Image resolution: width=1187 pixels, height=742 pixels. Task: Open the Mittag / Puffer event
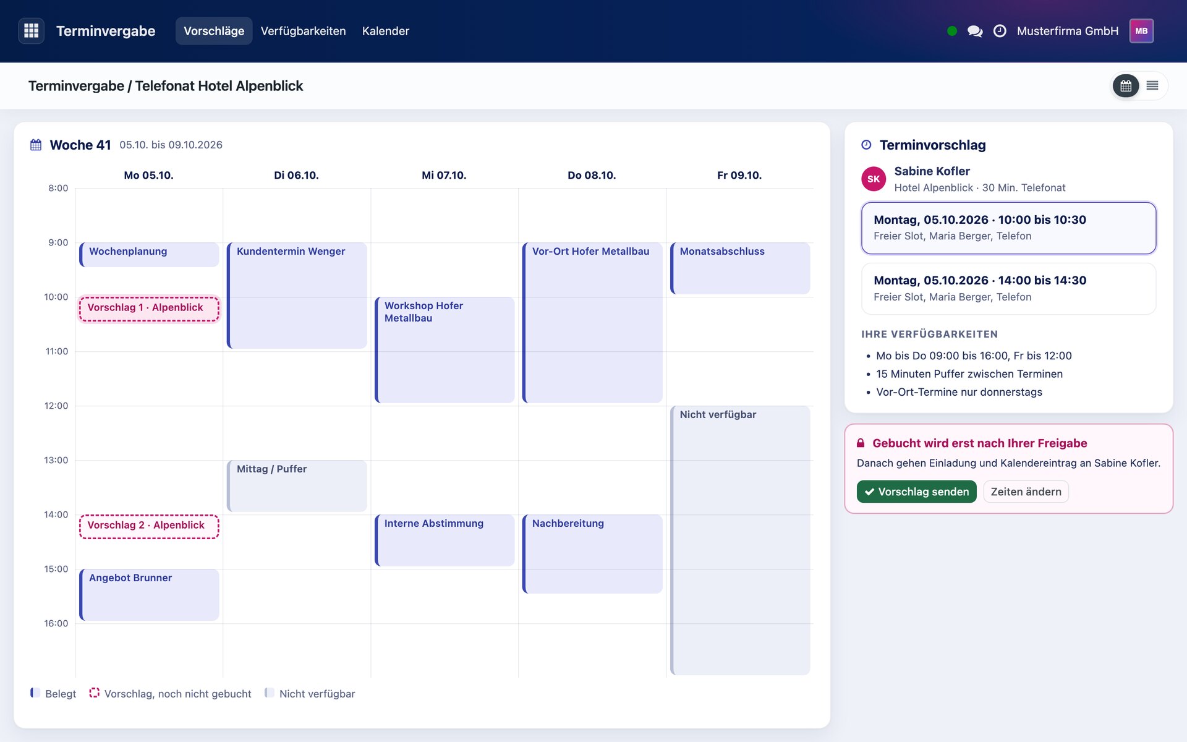pyautogui.click(x=297, y=486)
